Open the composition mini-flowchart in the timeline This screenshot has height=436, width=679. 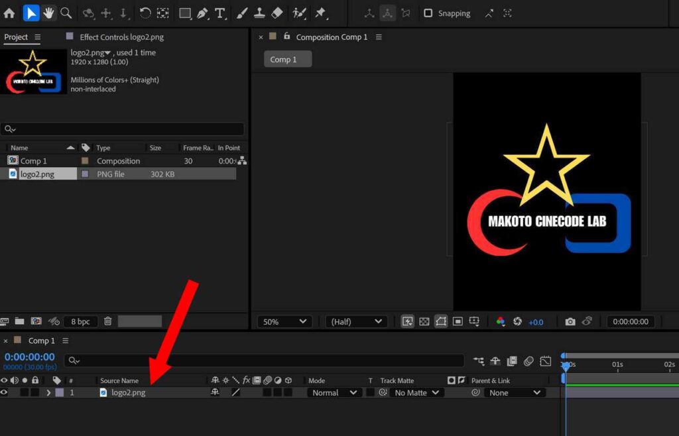479,360
